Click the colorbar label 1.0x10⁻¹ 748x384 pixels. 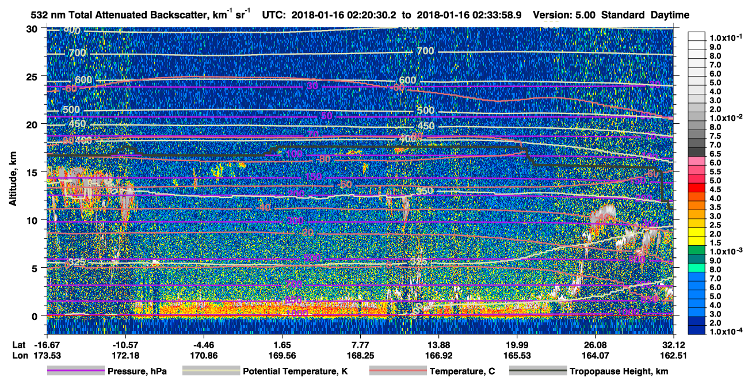(x=727, y=37)
